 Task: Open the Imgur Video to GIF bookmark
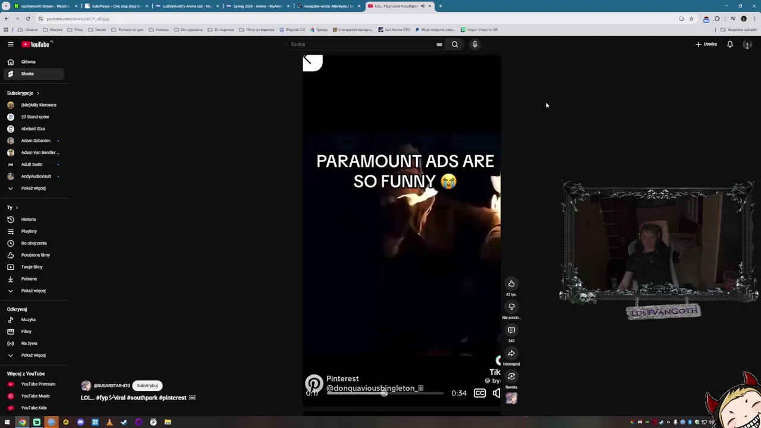pos(479,30)
